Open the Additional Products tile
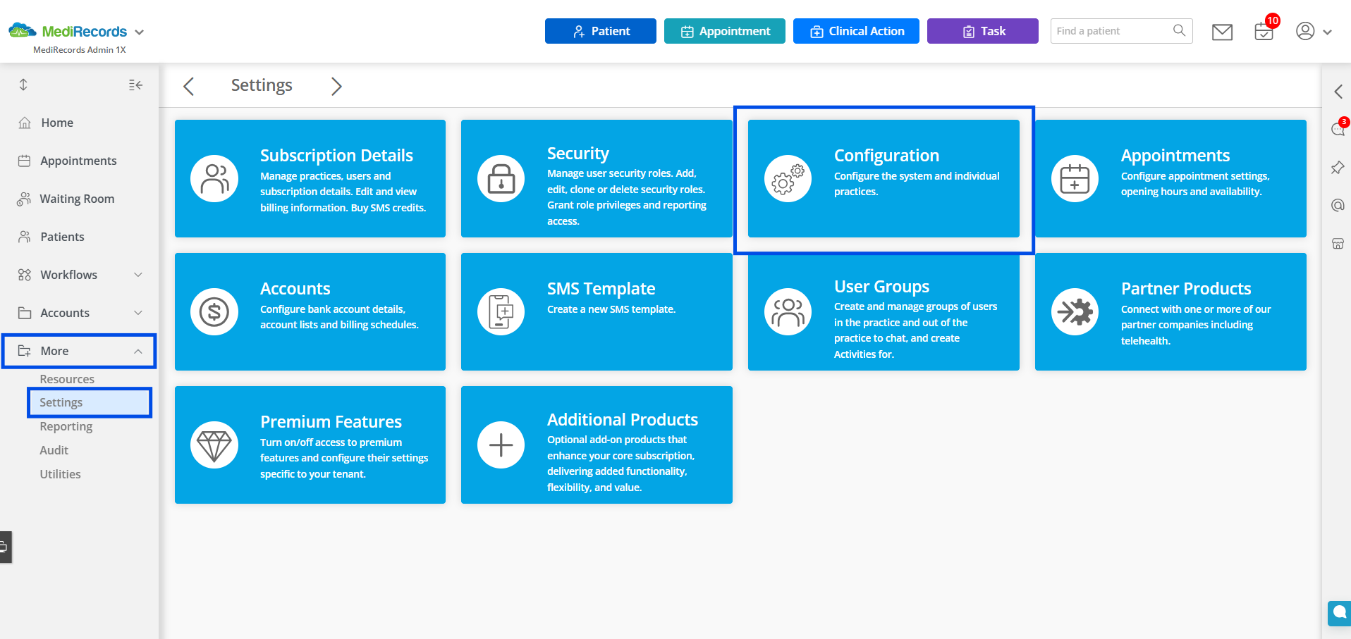The image size is (1351, 639). pos(597,445)
